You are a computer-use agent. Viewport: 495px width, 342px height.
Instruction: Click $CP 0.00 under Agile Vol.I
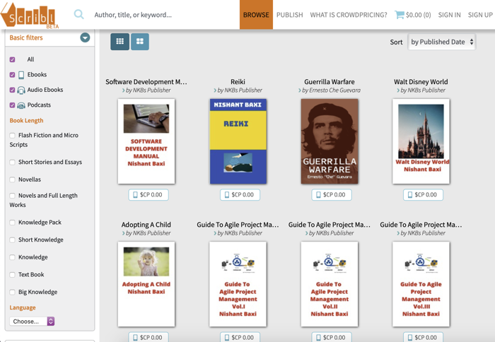240,337
